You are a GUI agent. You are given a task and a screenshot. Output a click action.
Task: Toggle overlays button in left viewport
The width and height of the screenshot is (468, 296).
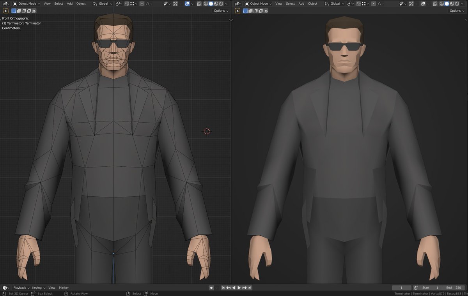(187, 4)
